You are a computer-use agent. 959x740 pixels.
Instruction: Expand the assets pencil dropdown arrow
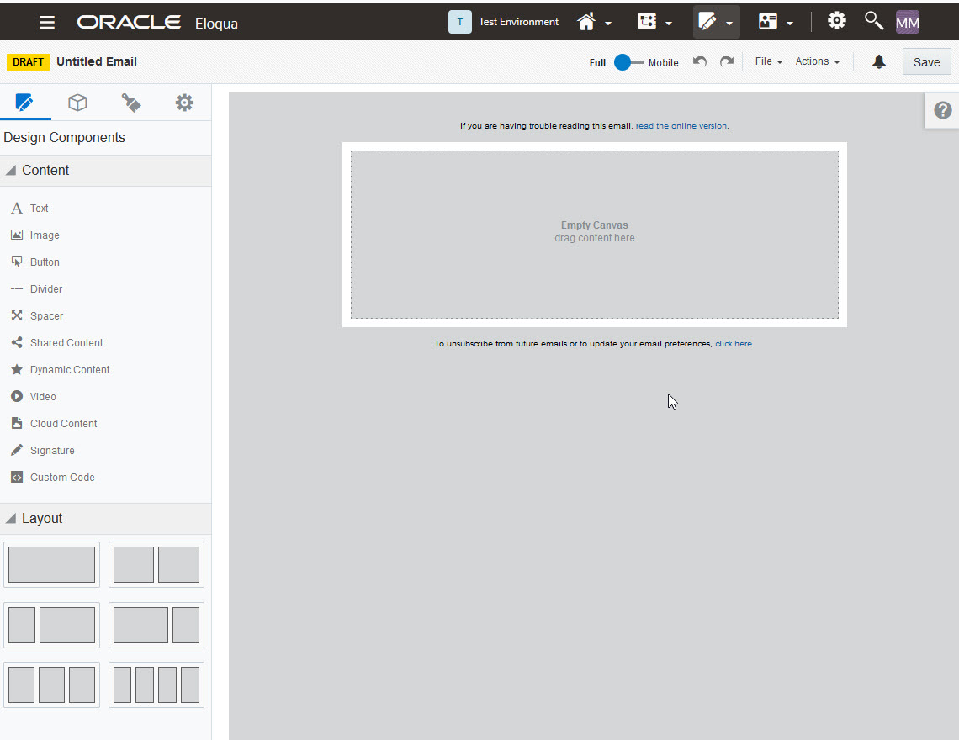tap(729, 24)
